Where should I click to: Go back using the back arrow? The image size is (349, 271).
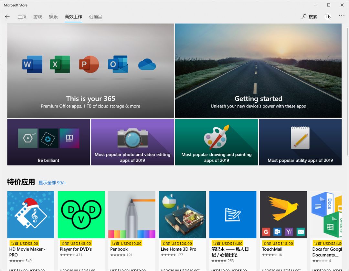point(7,16)
